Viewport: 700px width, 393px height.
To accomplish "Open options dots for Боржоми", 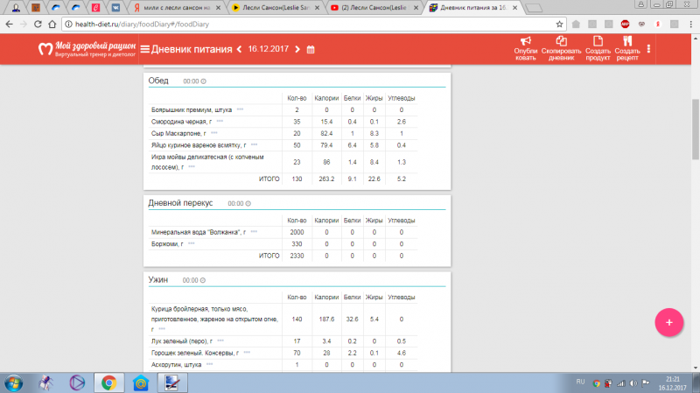I will tap(191, 243).
